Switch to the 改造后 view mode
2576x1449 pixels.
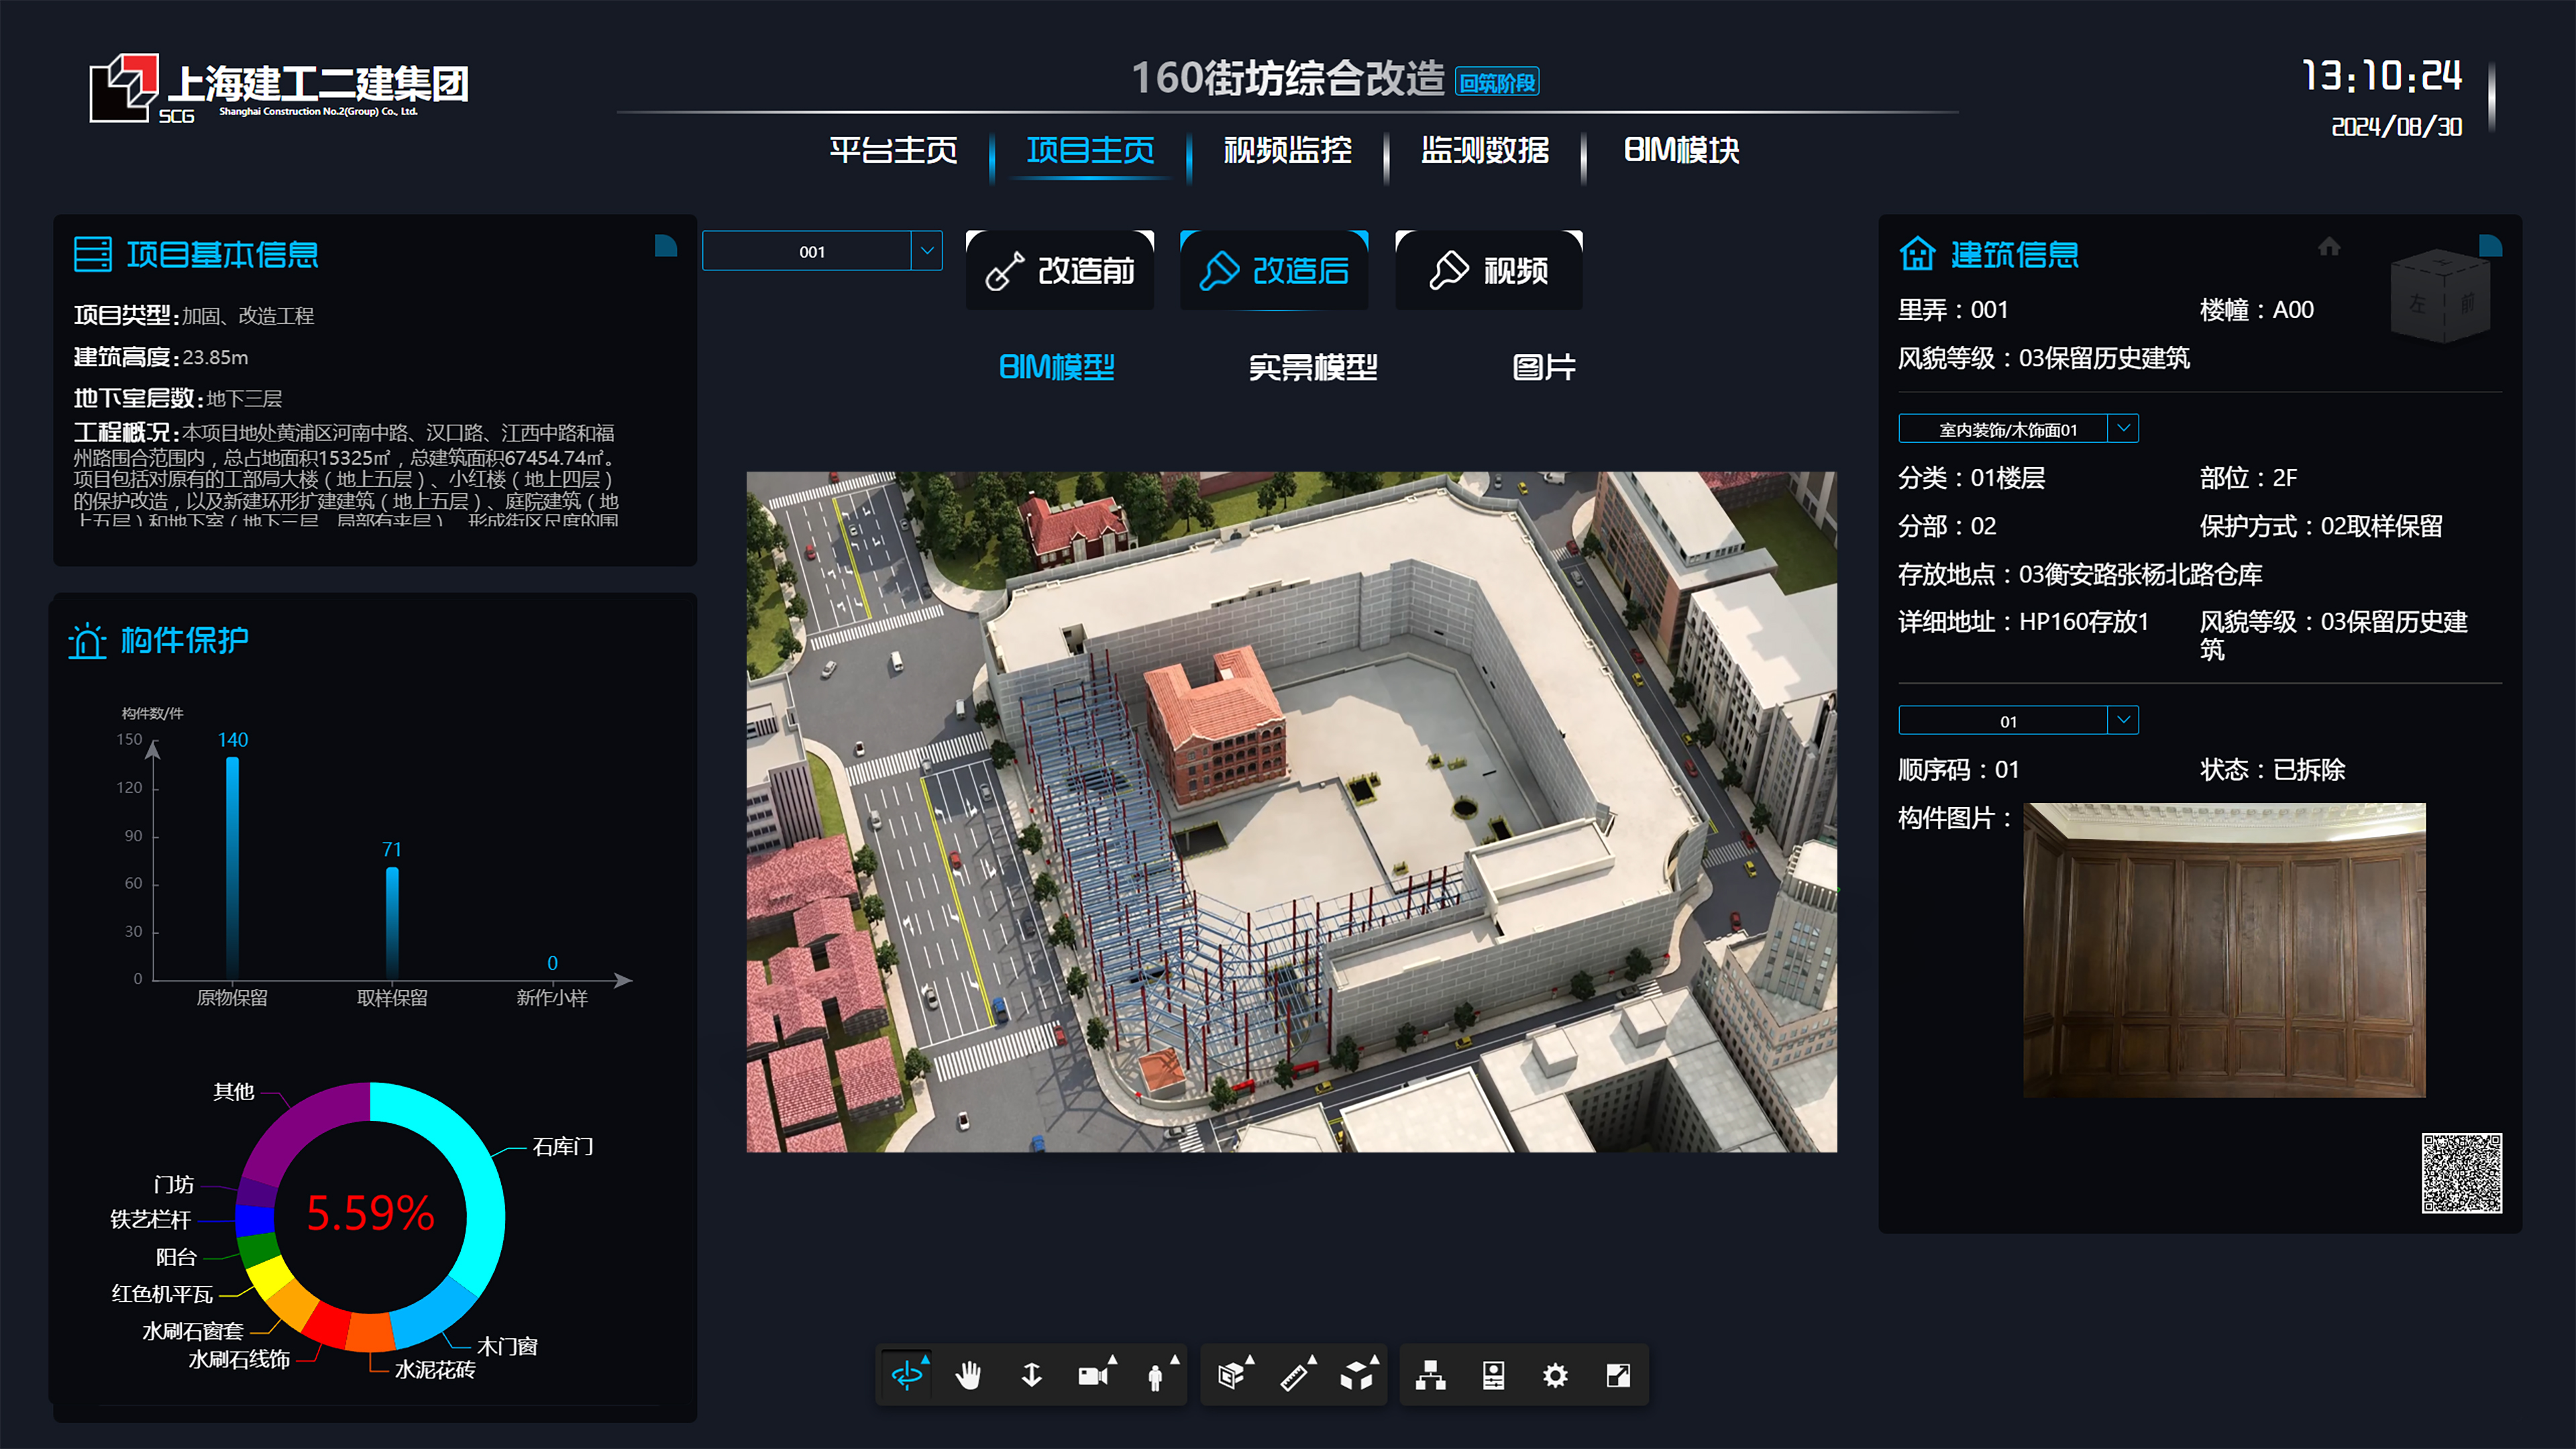(1274, 270)
